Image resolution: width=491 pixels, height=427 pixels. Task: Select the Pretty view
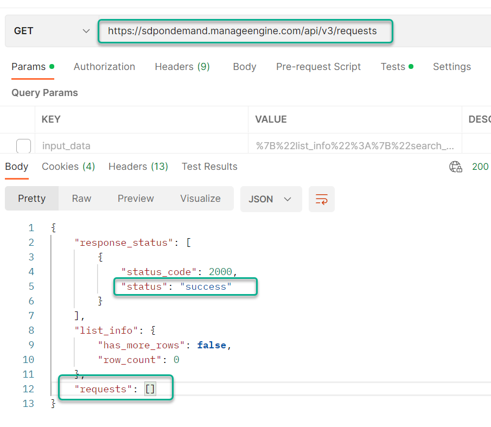[31, 199]
